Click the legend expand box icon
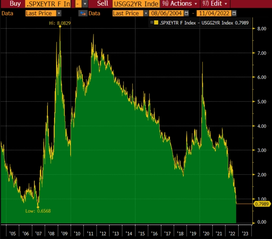 152,22
